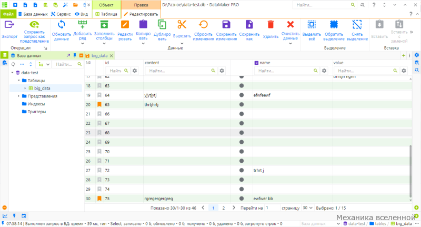Viewport: 421px width, 227px height.
Task: Toggle bookmark on row 19 (id 64)
Action: [99, 95]
